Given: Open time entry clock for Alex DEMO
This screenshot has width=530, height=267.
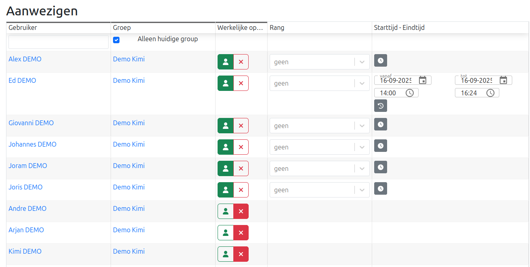Looking at the screenshot, I should point(380,61).
